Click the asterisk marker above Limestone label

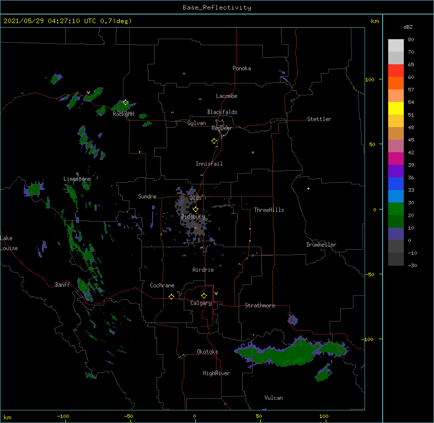pyautogui.click(x=77, y=174)
